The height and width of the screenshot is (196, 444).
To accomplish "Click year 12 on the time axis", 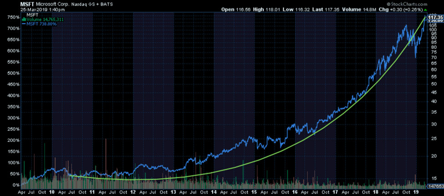I will click(133, 192).
